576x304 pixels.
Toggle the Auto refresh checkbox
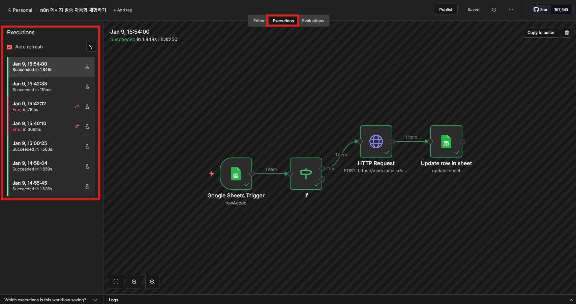pos(9,47)
